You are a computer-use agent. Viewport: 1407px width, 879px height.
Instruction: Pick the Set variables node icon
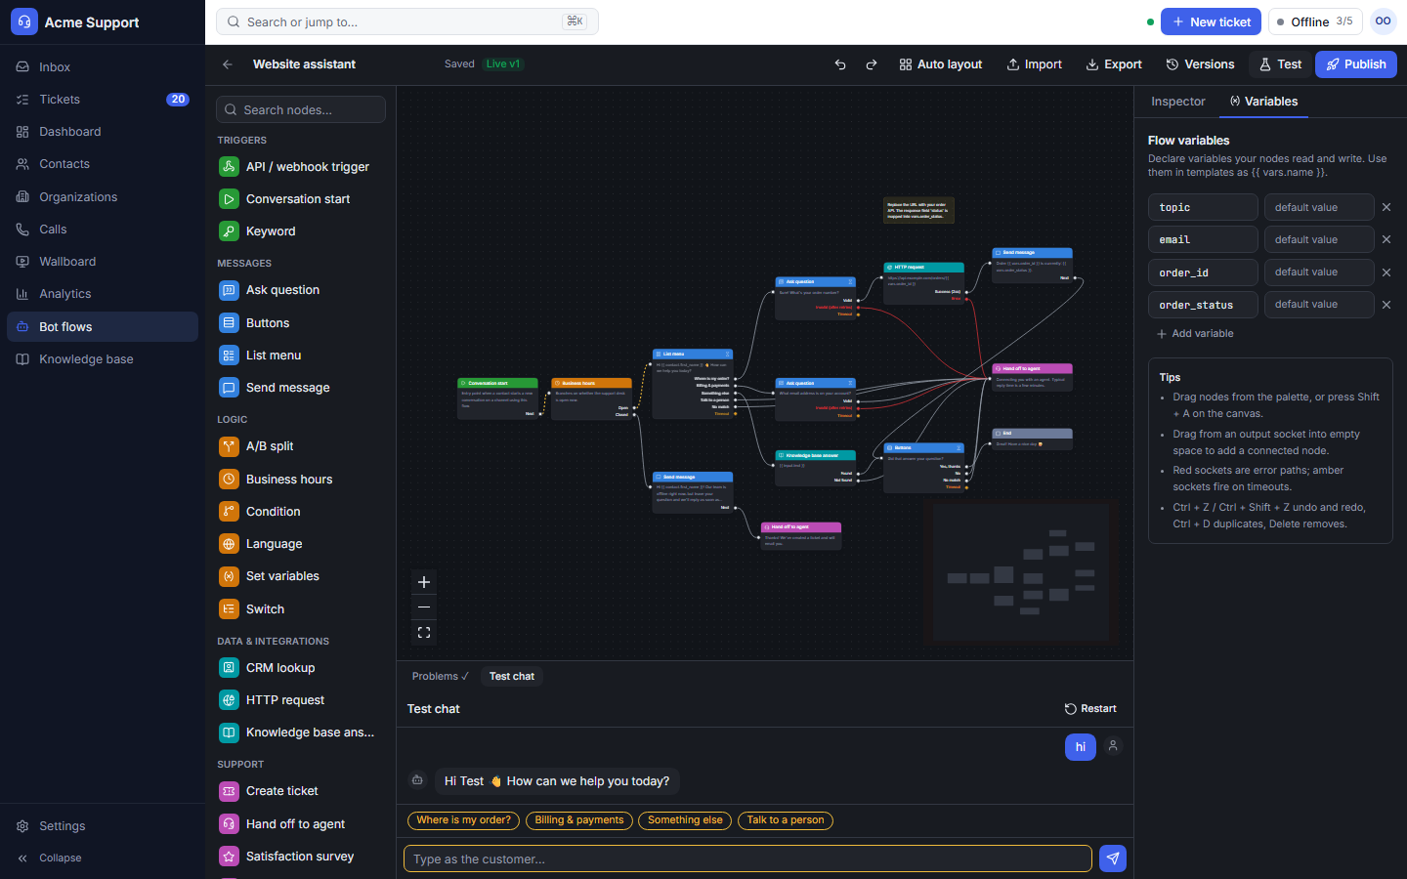click(229, 576)
